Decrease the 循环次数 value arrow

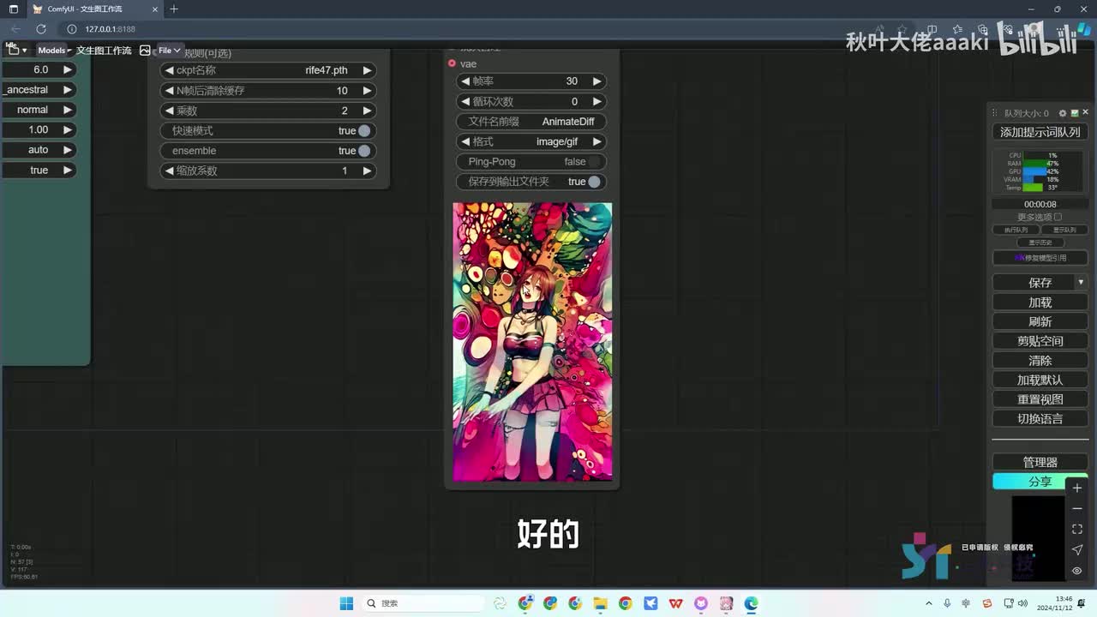coord(465,101)
